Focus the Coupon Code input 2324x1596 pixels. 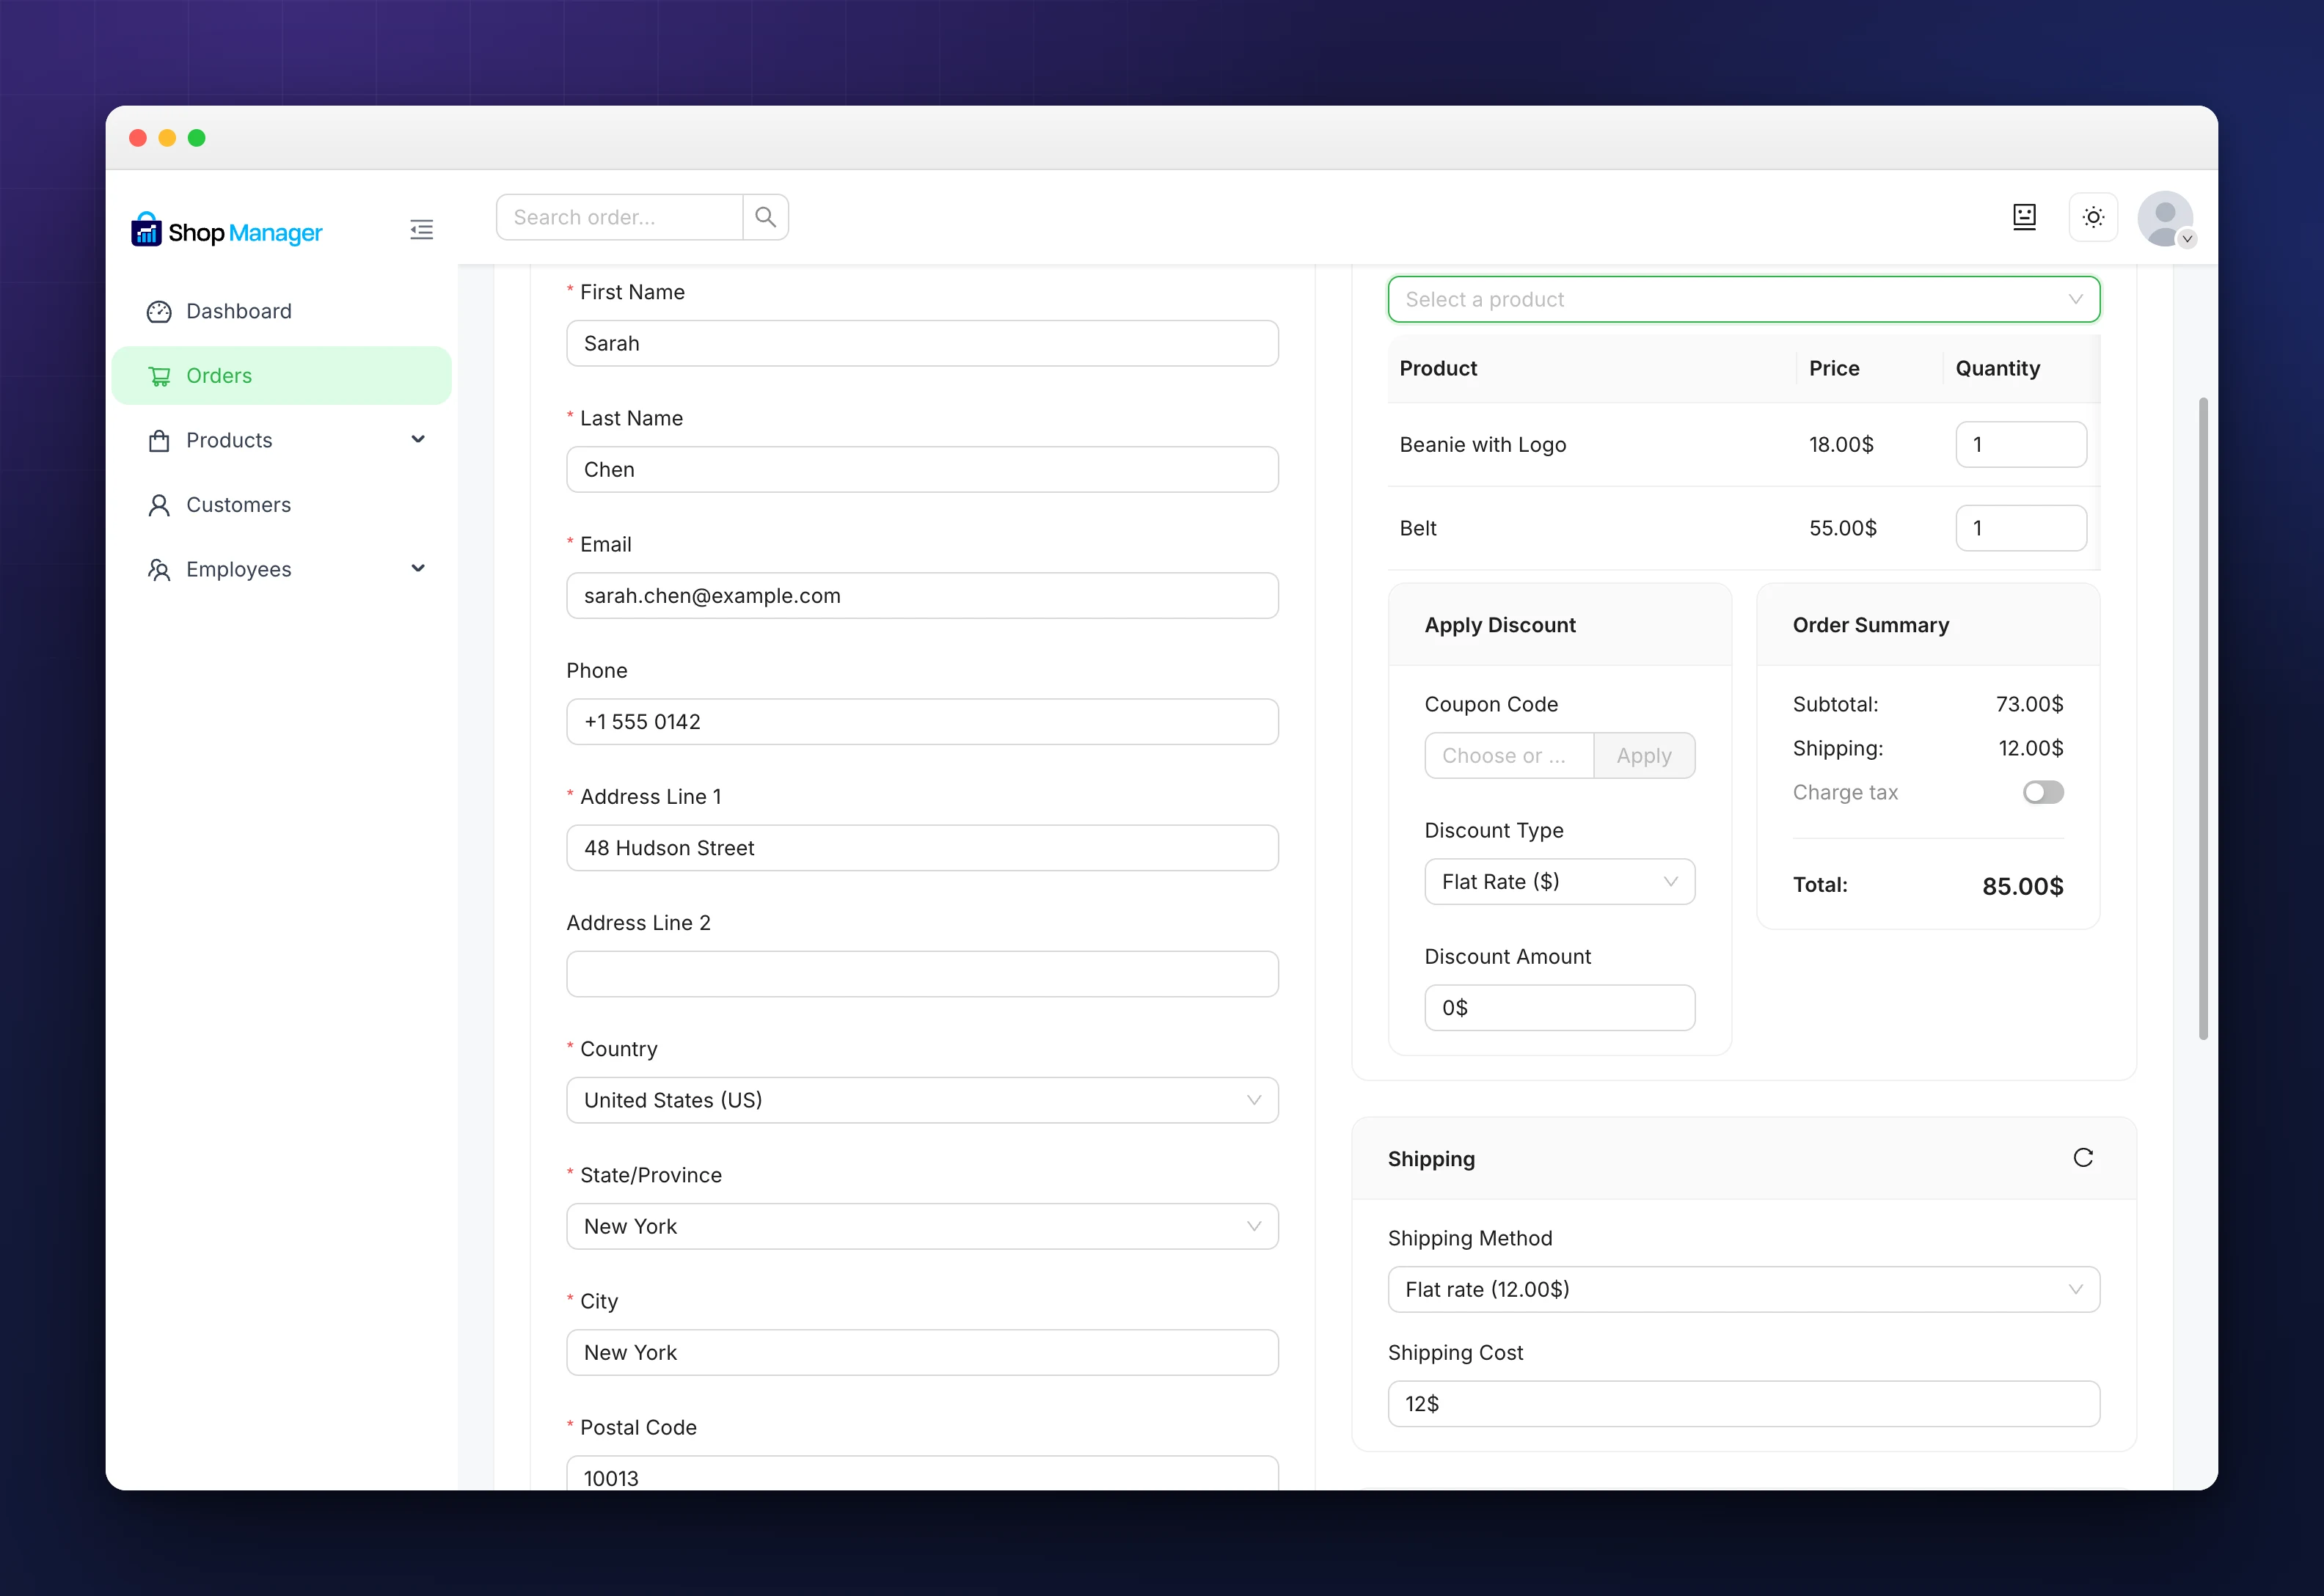[1509, 756]
